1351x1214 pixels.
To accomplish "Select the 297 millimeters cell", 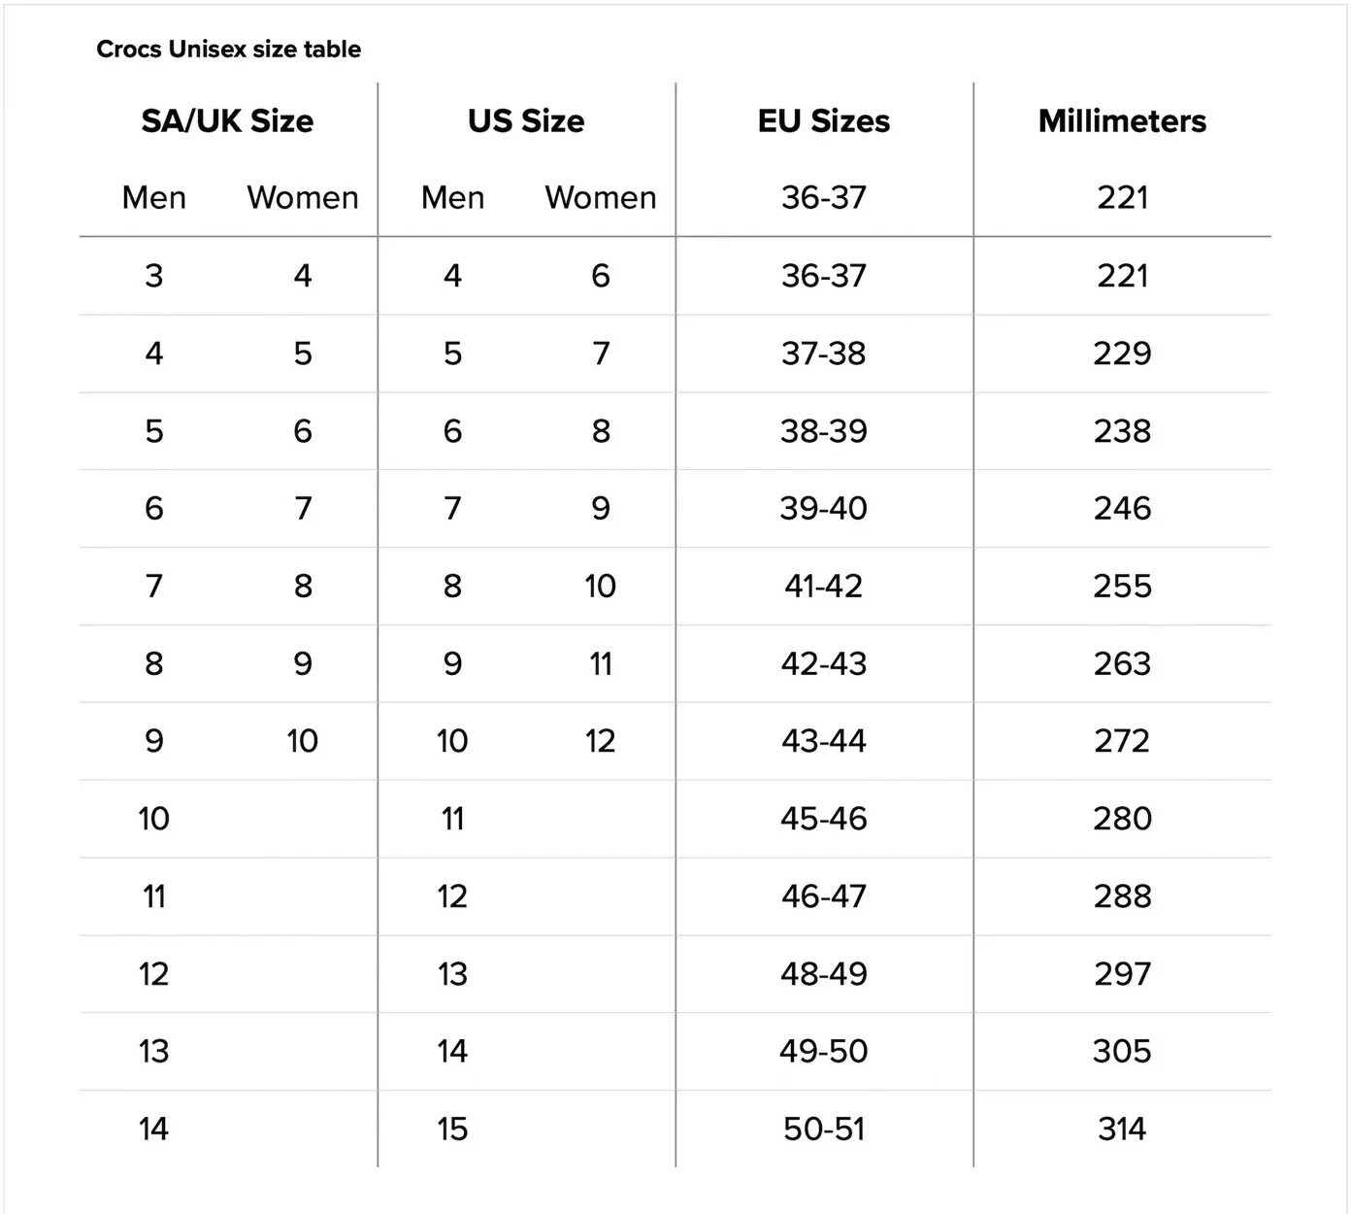I will 1122,974.
